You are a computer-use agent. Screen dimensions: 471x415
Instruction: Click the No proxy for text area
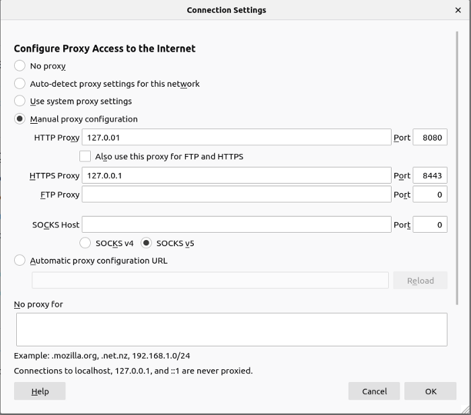[231, 330]
